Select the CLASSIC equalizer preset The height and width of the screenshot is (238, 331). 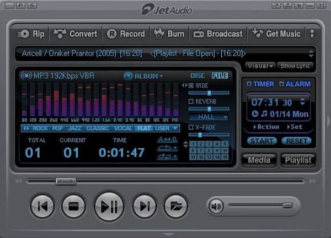[x=97, y=128]
